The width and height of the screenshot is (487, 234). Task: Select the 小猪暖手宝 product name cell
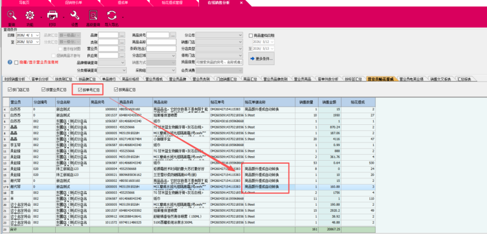coord(181,139)
